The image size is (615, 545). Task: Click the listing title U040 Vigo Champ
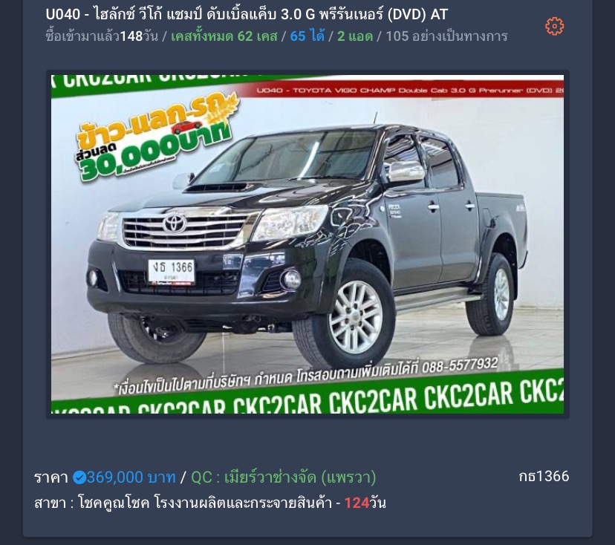click(247, 15)
